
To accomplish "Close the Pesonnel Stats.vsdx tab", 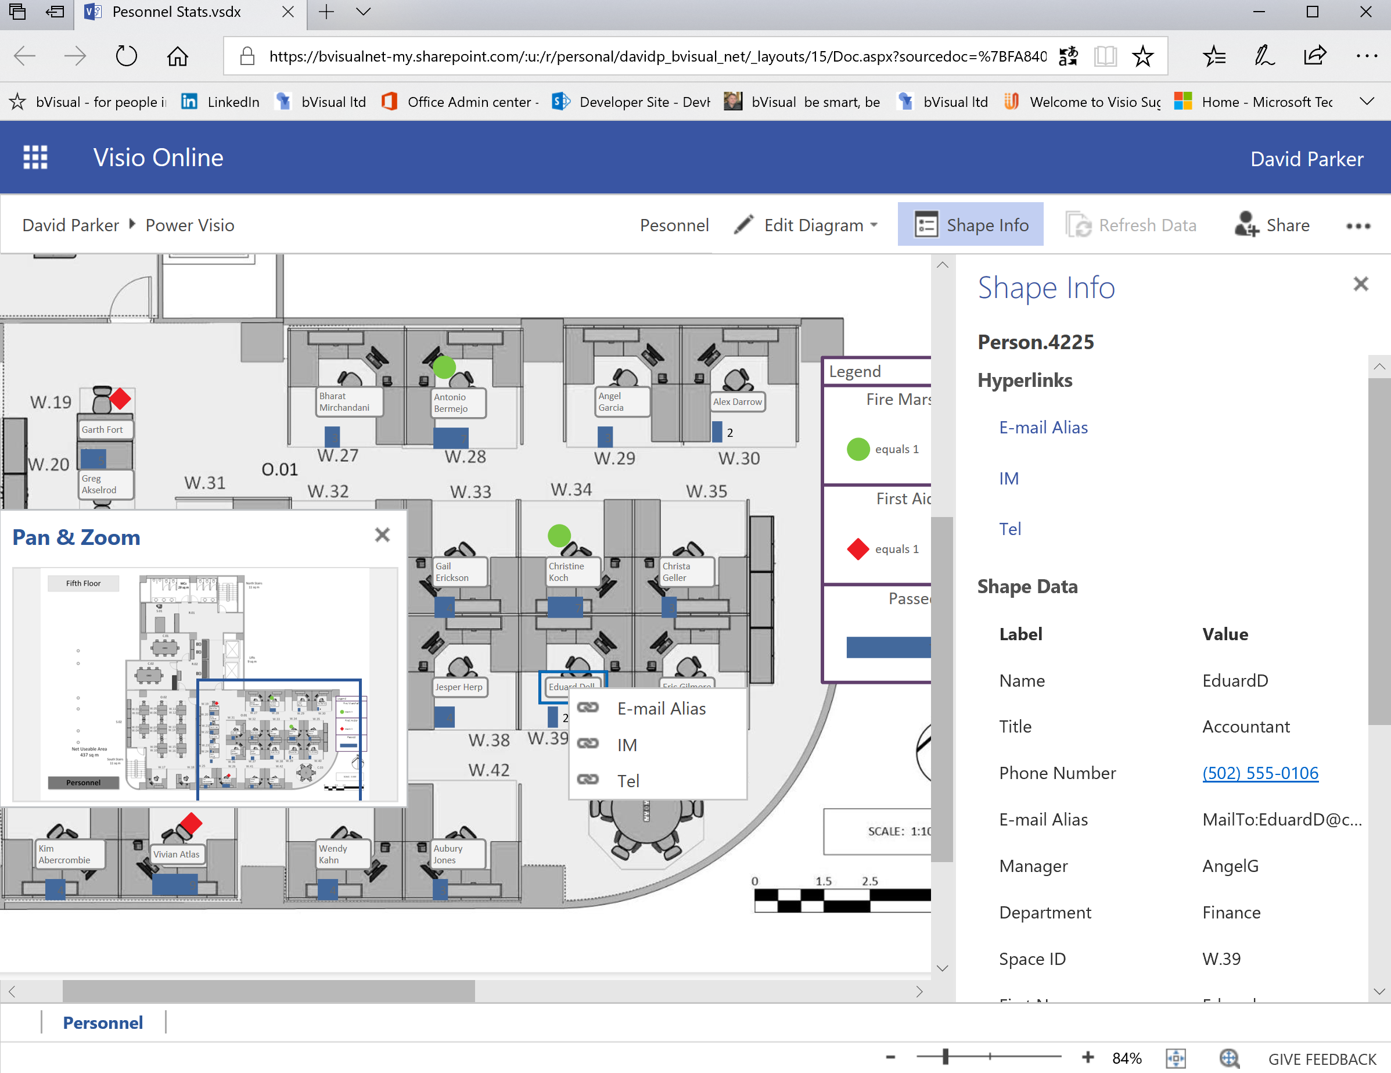I will [x=288, y=12].
